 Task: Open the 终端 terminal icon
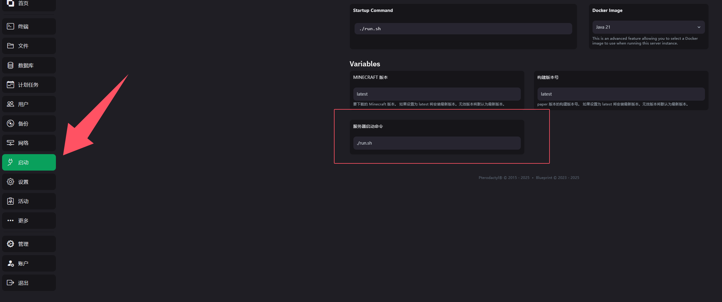click(10, 26)
